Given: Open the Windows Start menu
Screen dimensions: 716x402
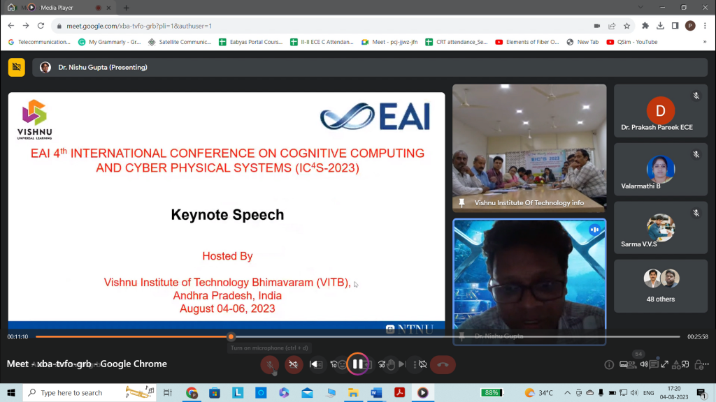Looking at the screenshot, I should click(11, 392).
